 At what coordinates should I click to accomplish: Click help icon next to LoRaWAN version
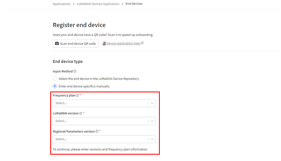[81, 113]
